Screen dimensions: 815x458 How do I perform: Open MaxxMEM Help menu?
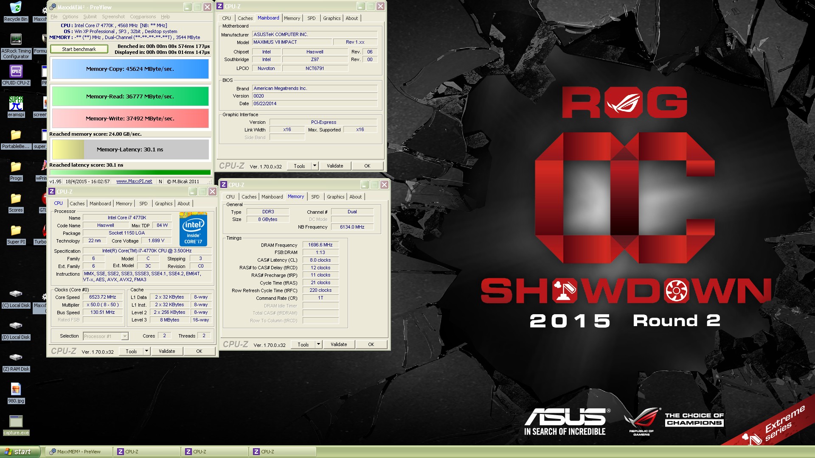tap(166, 17)
